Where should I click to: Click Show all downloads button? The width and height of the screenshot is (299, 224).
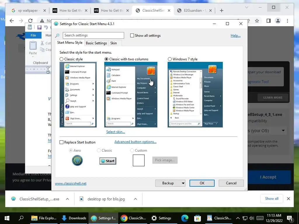point(272,199)
